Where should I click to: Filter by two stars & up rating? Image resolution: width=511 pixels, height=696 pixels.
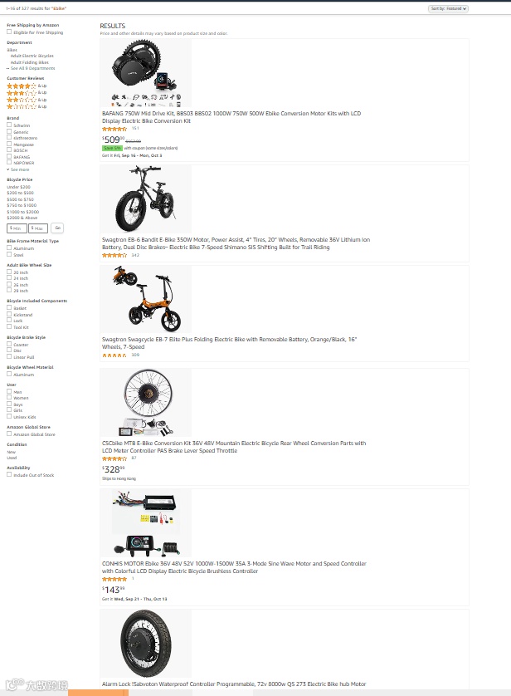[x=27, y=100]
